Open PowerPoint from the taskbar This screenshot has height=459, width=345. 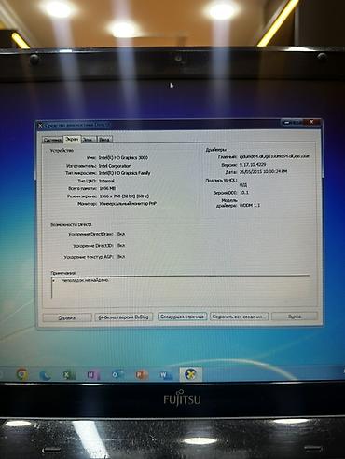click(x=142, y=375)
